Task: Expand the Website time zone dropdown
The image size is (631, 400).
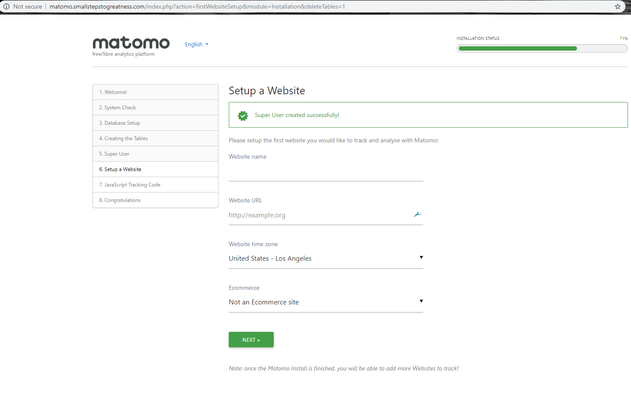Action: click(x=326, y=258)
